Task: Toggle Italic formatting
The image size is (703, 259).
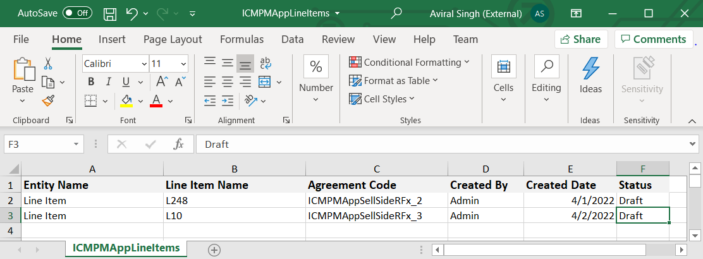Action: pos(108,81)
